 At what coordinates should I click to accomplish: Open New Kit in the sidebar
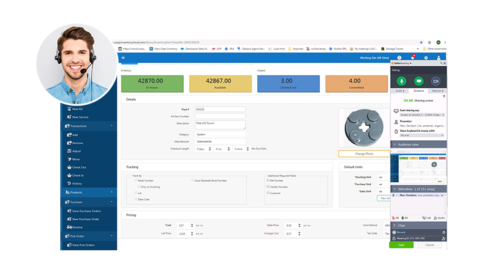pyautogui.click(x=75, y=109)
